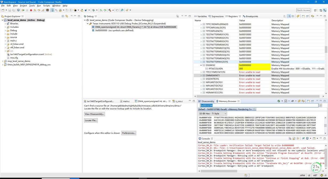Select main.c in Project Explorer

[13, 41]
